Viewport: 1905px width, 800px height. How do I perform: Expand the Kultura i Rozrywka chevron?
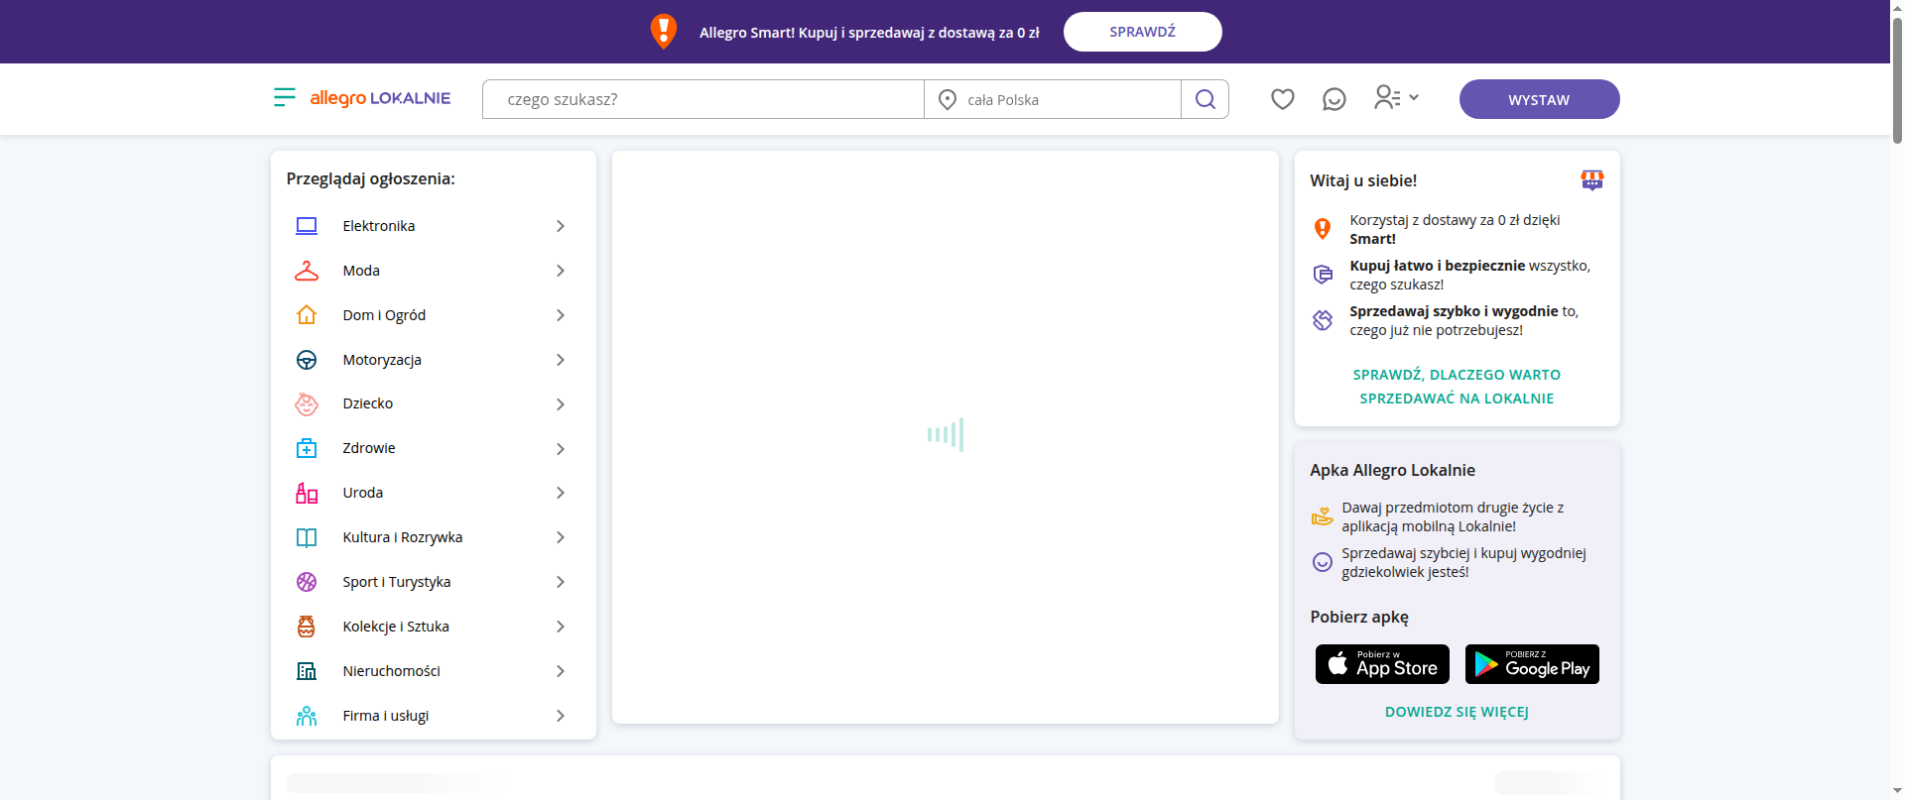tap(561, 537)
